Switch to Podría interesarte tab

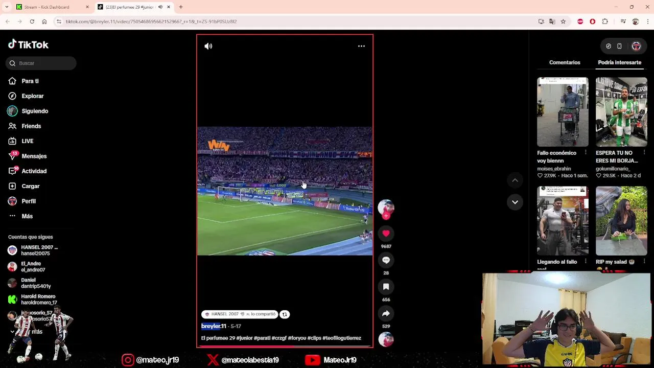[x=619, y=62]
